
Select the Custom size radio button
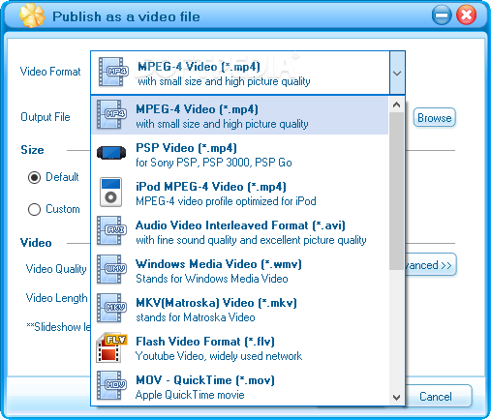click(x=34, y=209)
